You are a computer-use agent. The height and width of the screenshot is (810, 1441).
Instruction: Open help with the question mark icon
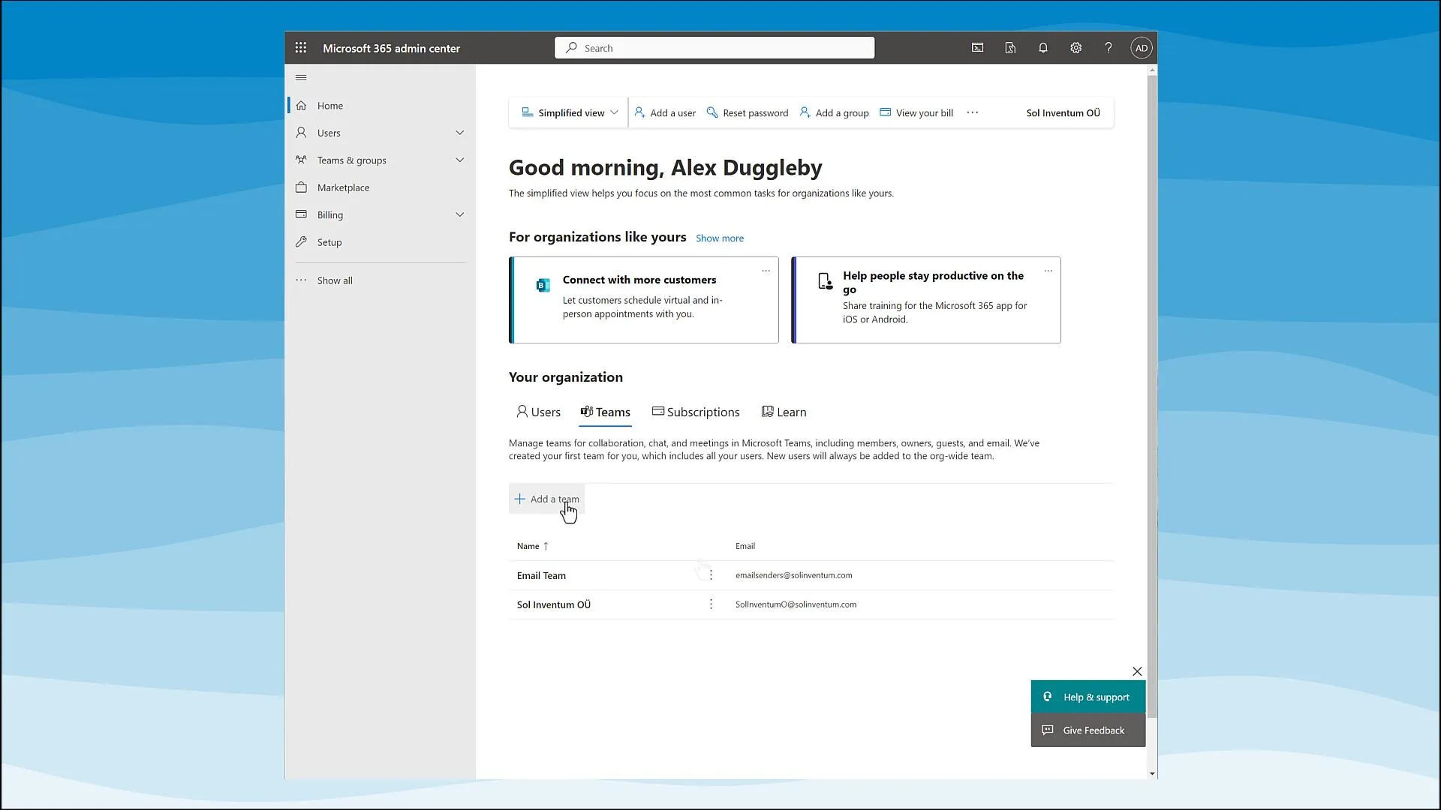coord(1109,47)
